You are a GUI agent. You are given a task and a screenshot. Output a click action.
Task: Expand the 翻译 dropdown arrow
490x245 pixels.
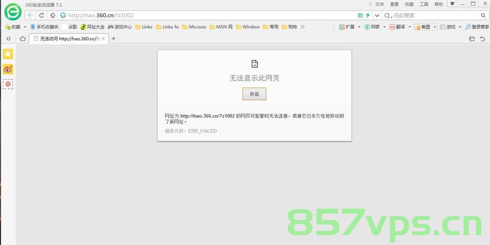409,27
